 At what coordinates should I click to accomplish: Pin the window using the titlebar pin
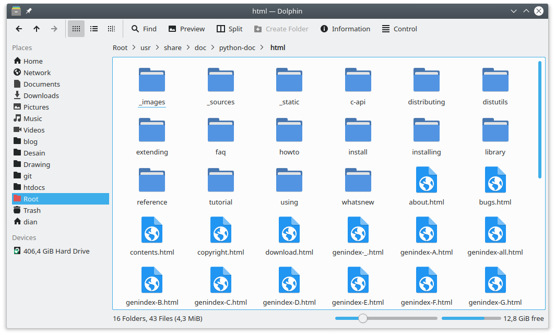(29, 10)
